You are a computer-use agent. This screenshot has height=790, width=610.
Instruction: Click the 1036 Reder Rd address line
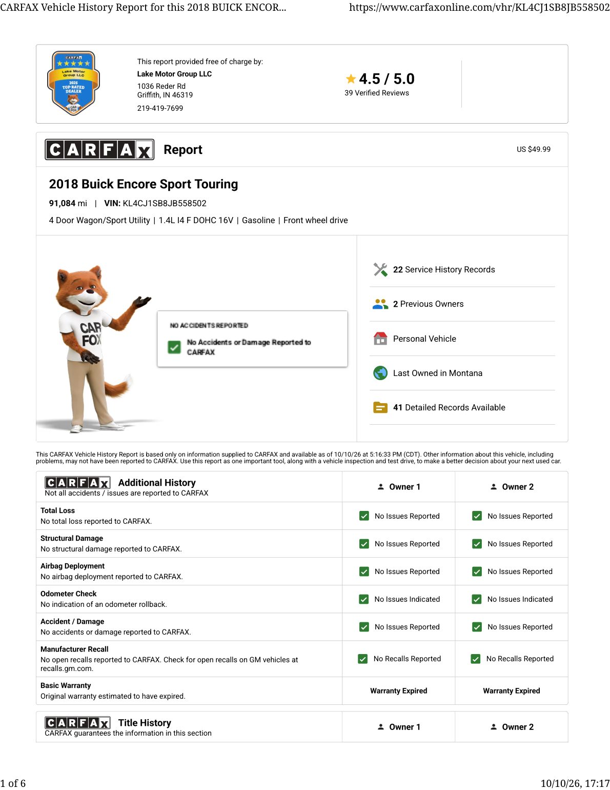(x=161, y=86)
